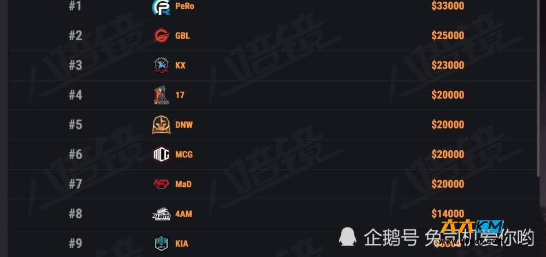The width and height of the screenshot is (546, 257).
Task: Open the MCG team logo
Action: tap(162, 154)
